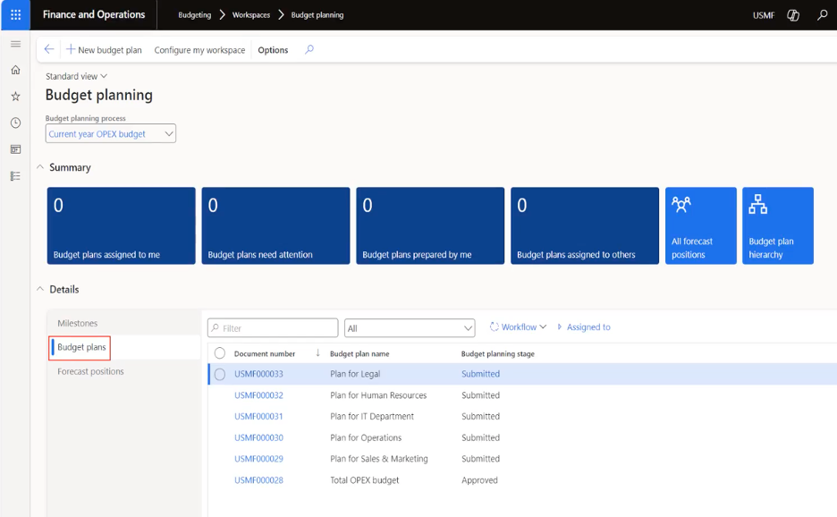Select the Forecast positions tab
Screen dimensions: 837x517
(90, 371)
